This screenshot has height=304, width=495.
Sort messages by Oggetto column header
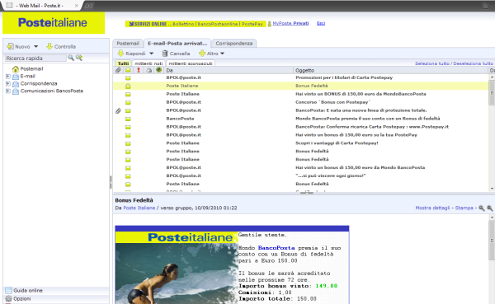(x=390, y=70)
